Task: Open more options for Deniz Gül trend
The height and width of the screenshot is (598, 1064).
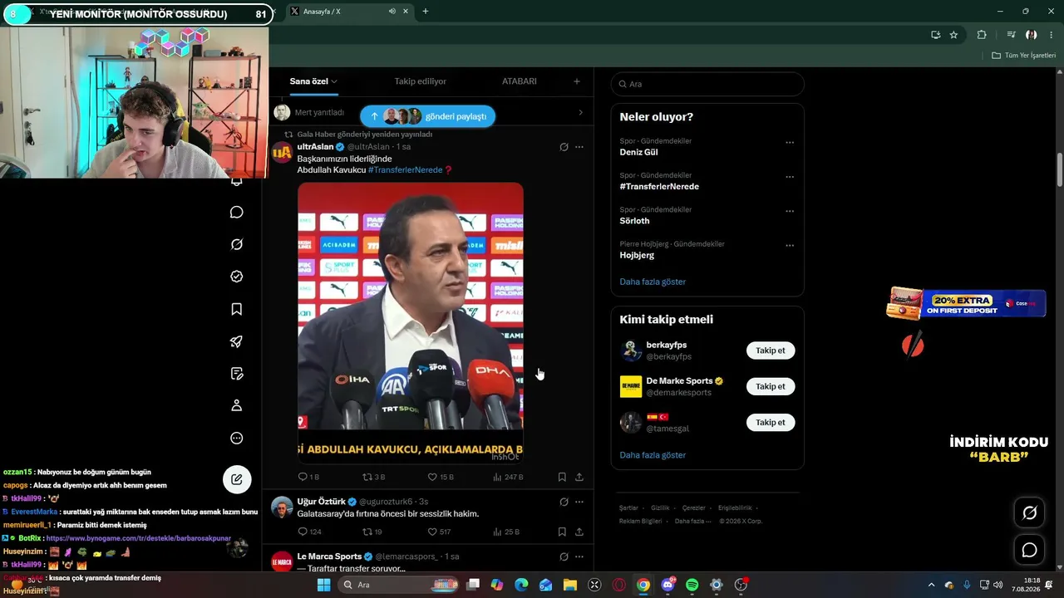Action: pyautogui.click(x=790, y=142)
